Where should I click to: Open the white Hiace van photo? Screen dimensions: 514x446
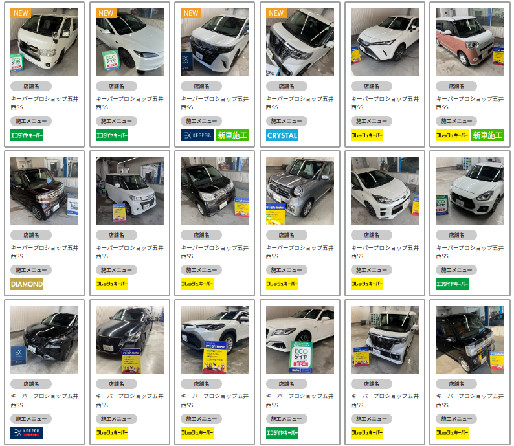[44, 41]
